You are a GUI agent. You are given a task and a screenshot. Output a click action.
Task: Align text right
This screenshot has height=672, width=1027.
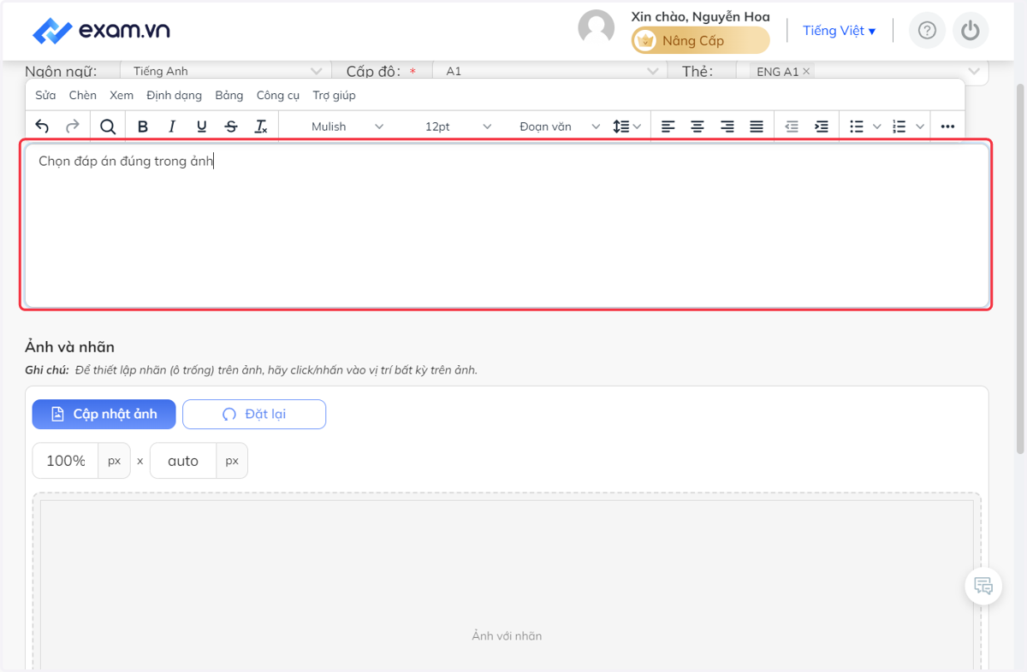(727, 127)
